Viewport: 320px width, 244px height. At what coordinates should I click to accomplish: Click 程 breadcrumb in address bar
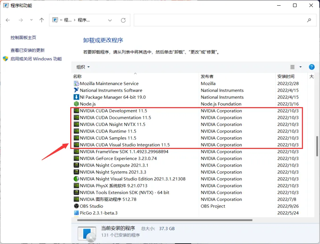[68, 20]
